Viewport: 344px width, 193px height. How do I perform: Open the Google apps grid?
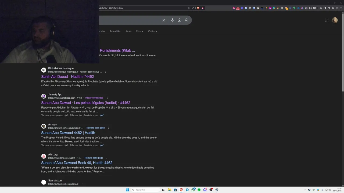[x=327, y=20]
